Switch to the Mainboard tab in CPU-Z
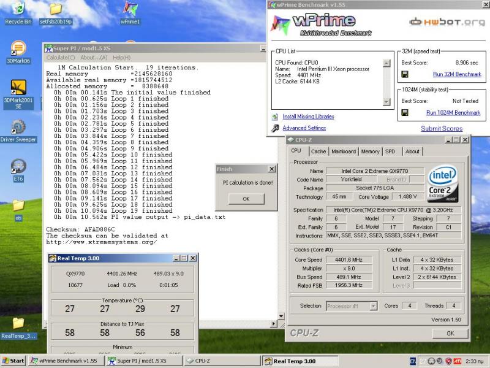Image resolution: width=490 pixels, height=368 pixels. click(344, 151)
